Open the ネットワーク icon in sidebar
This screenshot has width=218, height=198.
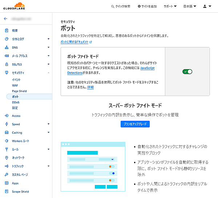click(x=7, y=158)
